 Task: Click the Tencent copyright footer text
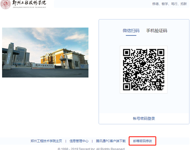[91, 149]
